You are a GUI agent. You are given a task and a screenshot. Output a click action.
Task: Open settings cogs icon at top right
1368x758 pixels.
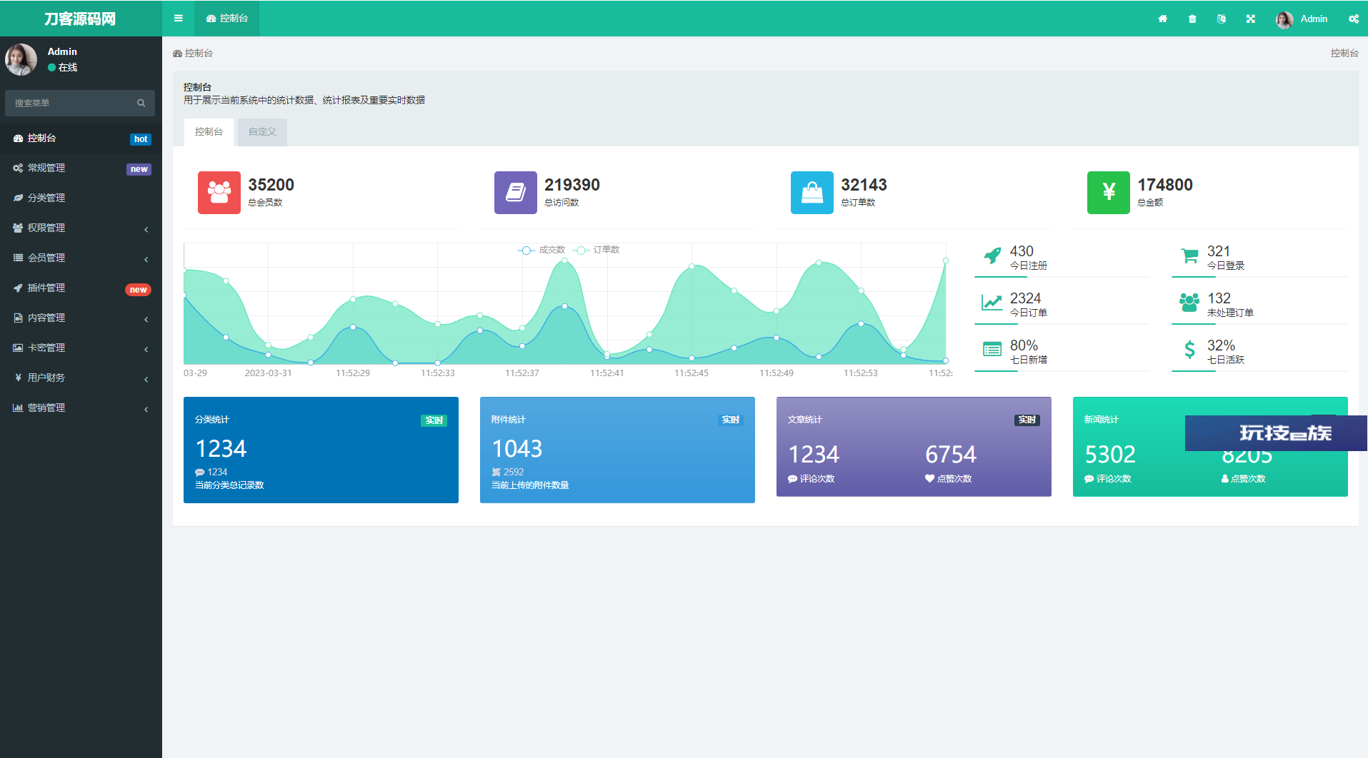click(x=1353, y=19)
